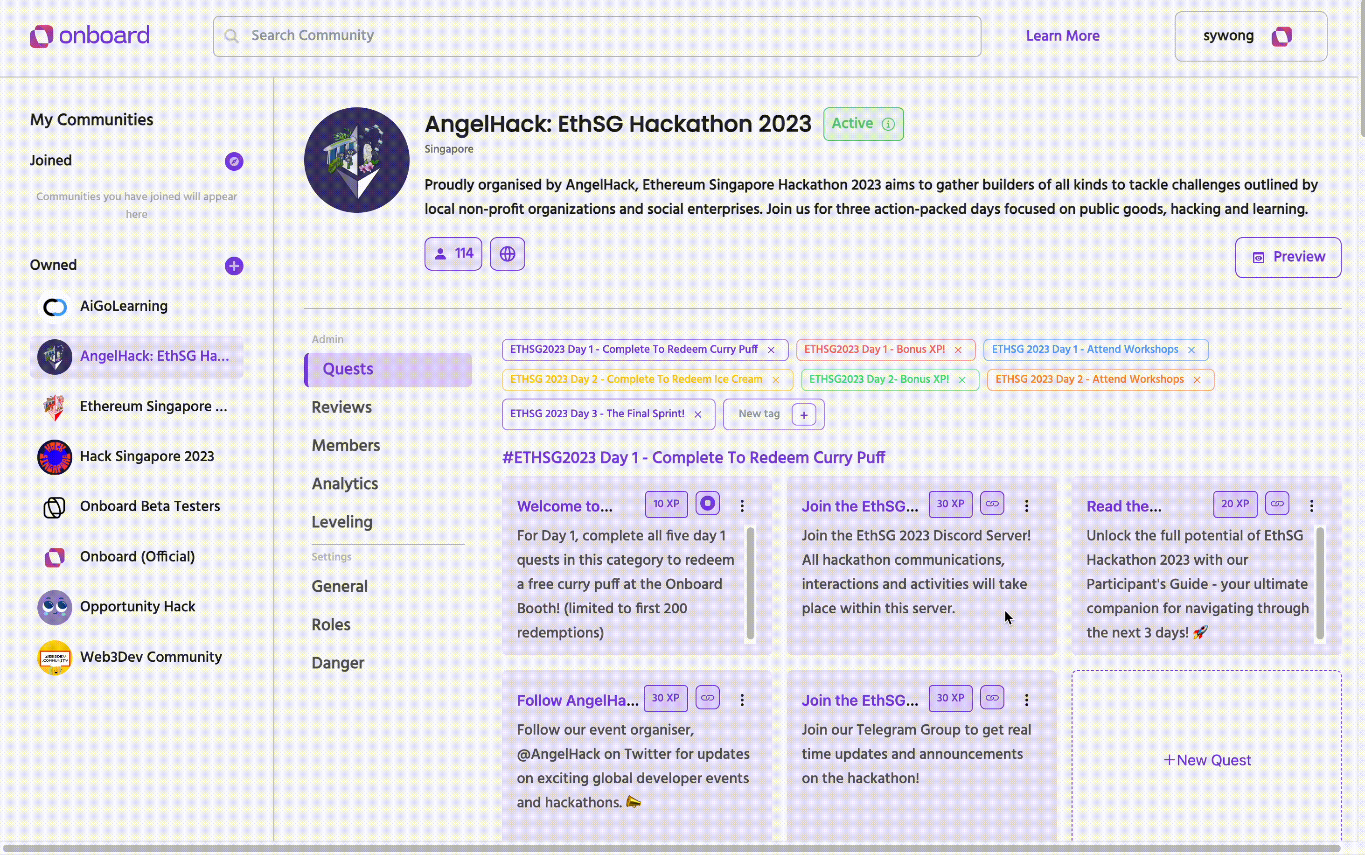Screen dimensions: 1365x855
Task: Click the Search Community input field
Action: 596,36
